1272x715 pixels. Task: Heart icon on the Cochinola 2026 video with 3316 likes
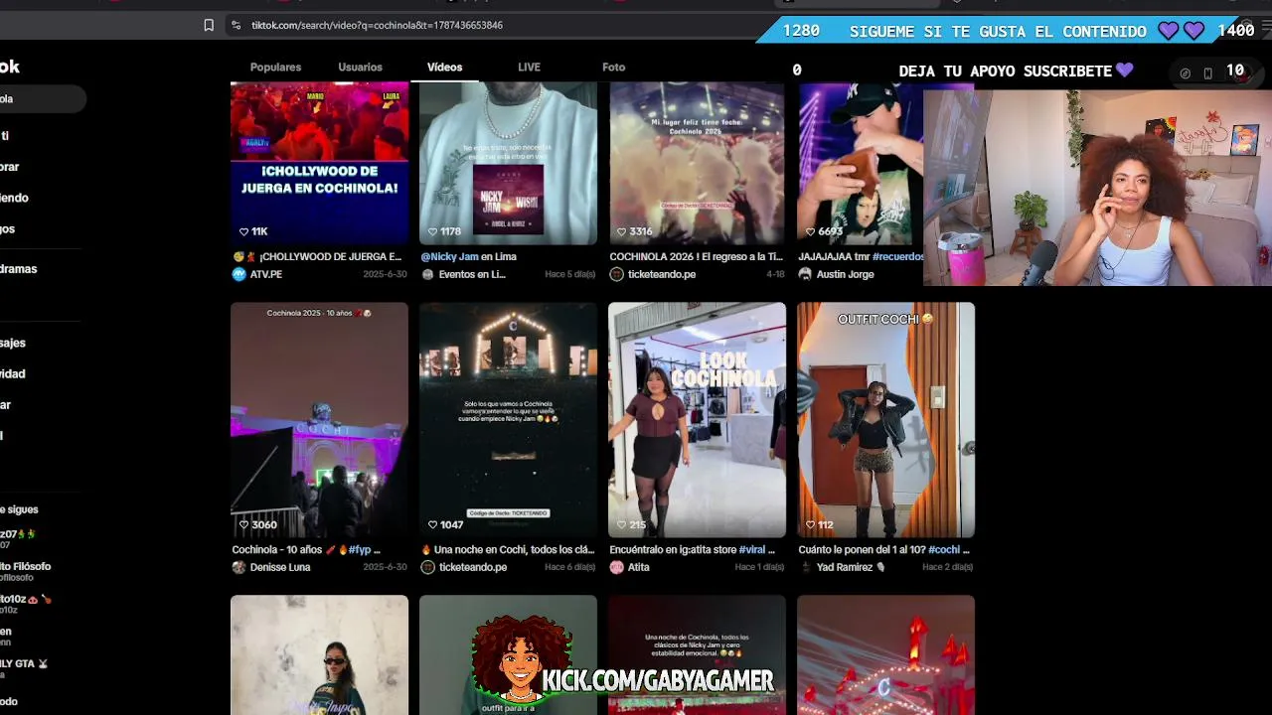pos(621,231)
